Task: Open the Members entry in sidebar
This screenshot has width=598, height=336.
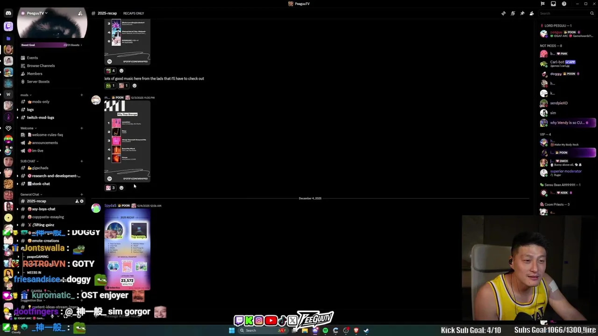Action: 34,74
